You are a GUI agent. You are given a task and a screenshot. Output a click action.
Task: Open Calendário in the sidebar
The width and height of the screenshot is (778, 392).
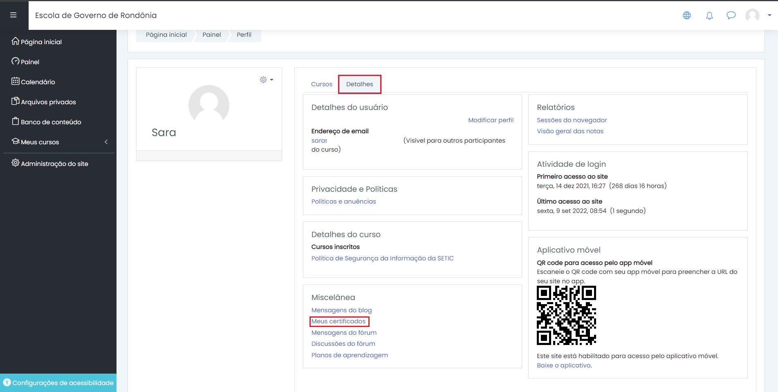[x=38, y=82]
